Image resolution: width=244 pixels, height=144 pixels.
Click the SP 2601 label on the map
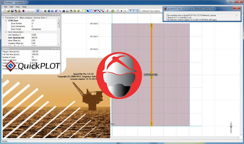(94, 24)
